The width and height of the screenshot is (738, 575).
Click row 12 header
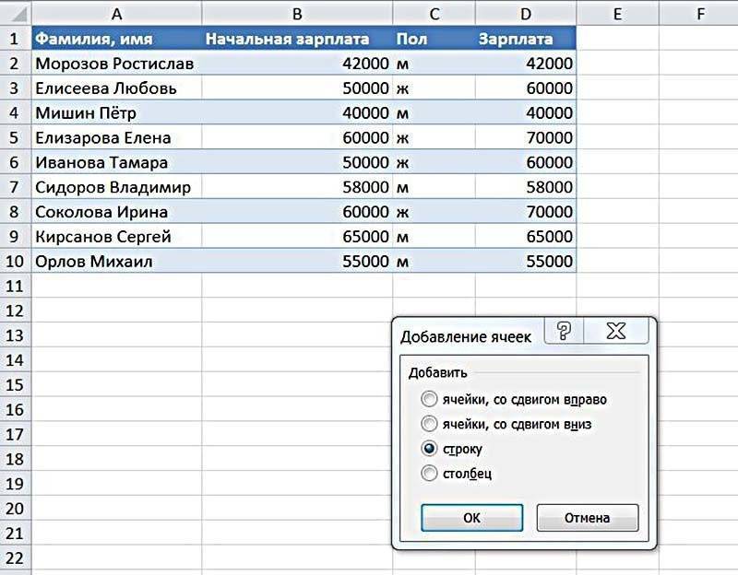14,311
